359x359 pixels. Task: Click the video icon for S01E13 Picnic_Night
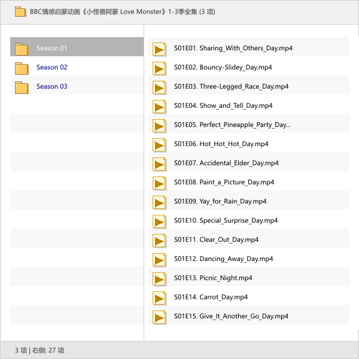(x=159, y=278)
